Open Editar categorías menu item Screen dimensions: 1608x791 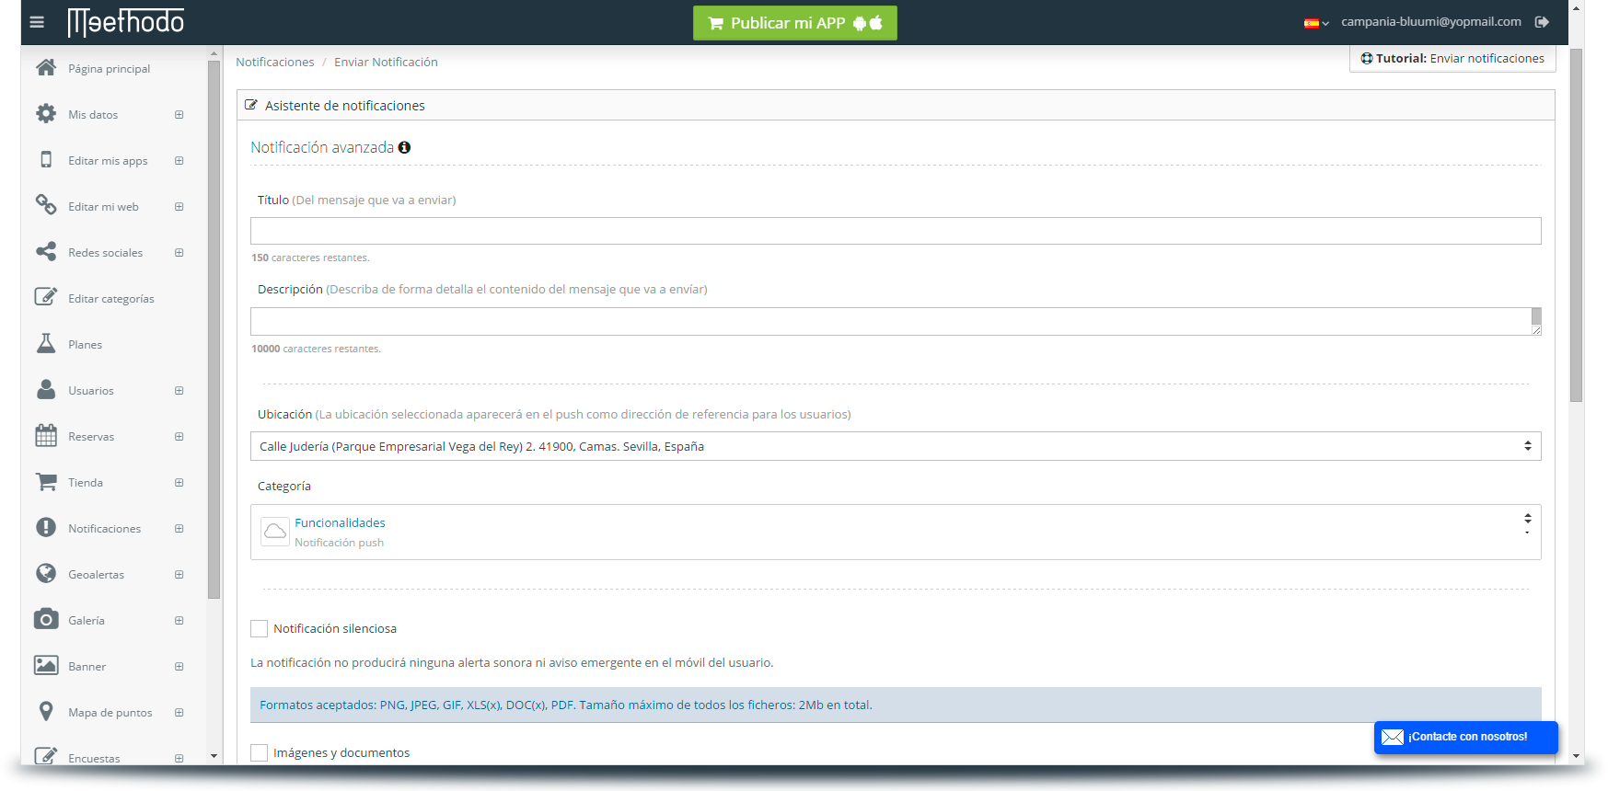click(x=110, y=299)
